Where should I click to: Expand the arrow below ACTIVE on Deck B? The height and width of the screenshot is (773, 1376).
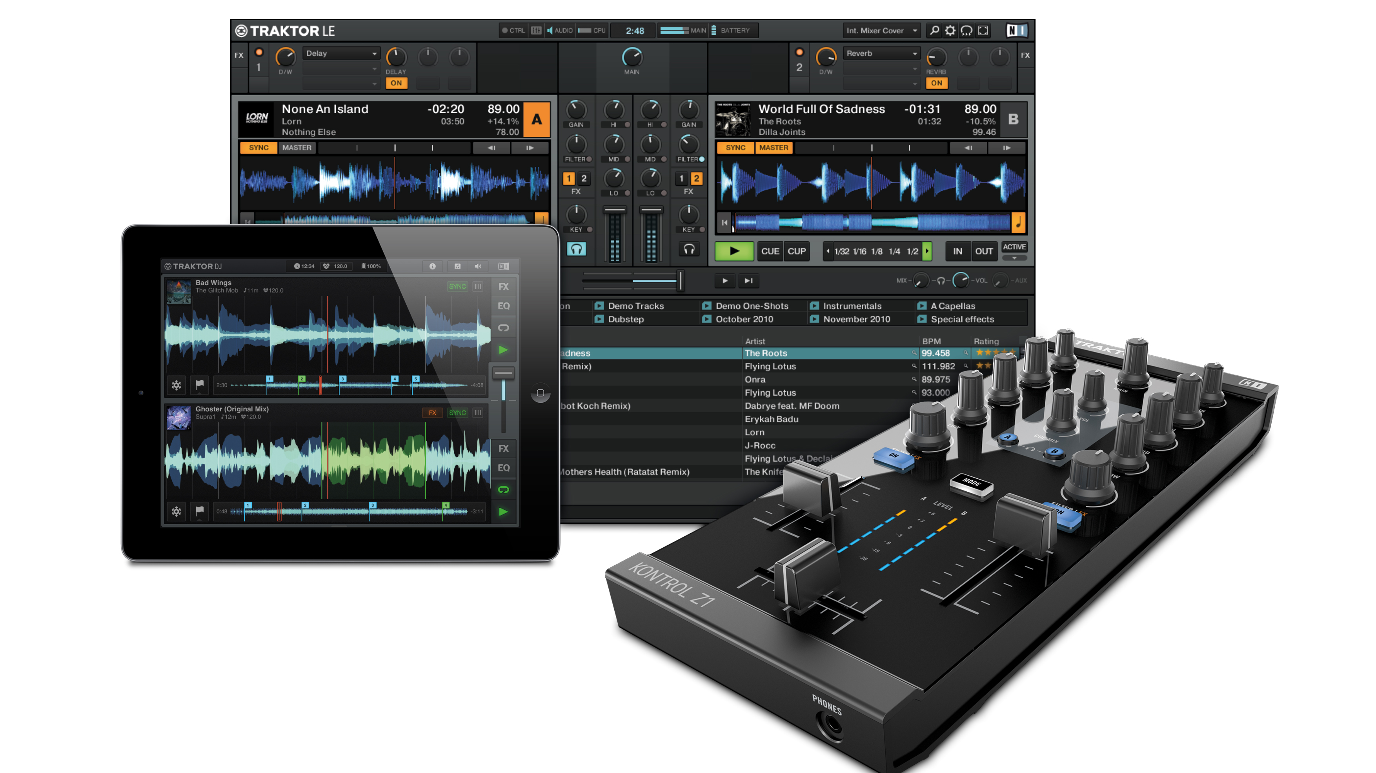(1014, 258)
